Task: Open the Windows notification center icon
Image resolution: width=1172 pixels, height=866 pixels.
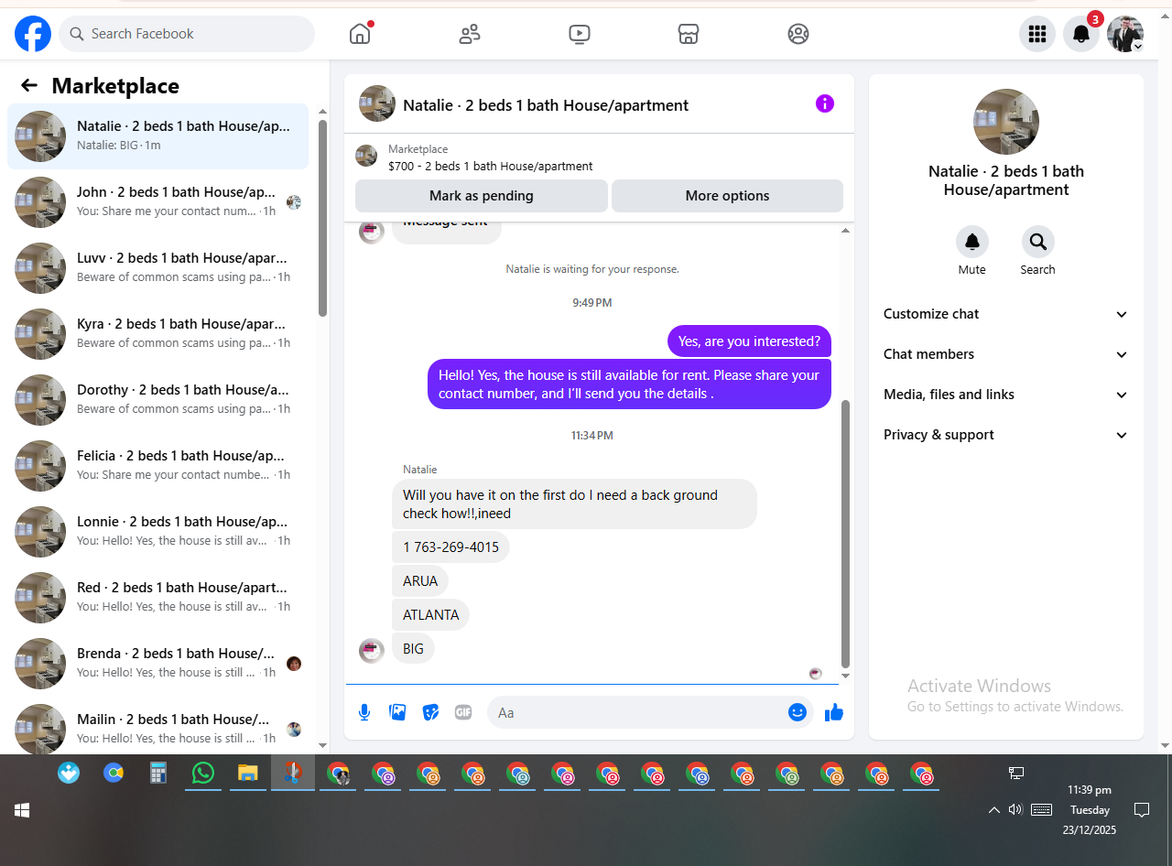Action: pyautogui.click(x=1142, y=810)
